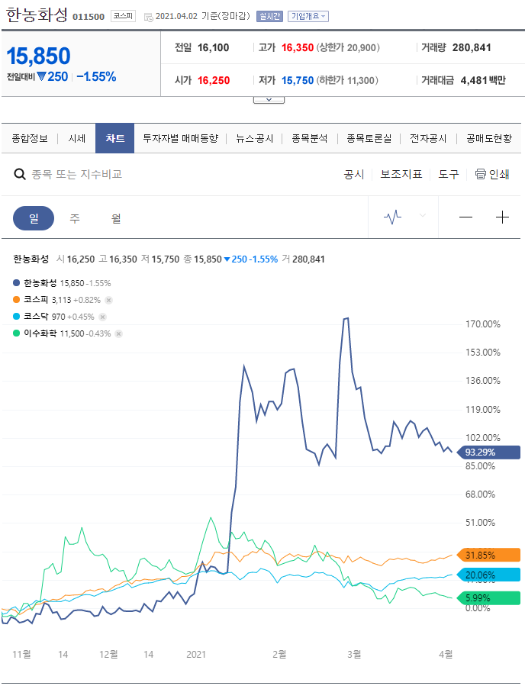Click the 거래대금 4,481 백만 value
The width and height of the screenshot is (525, 686).
click(x=483, y=80)
